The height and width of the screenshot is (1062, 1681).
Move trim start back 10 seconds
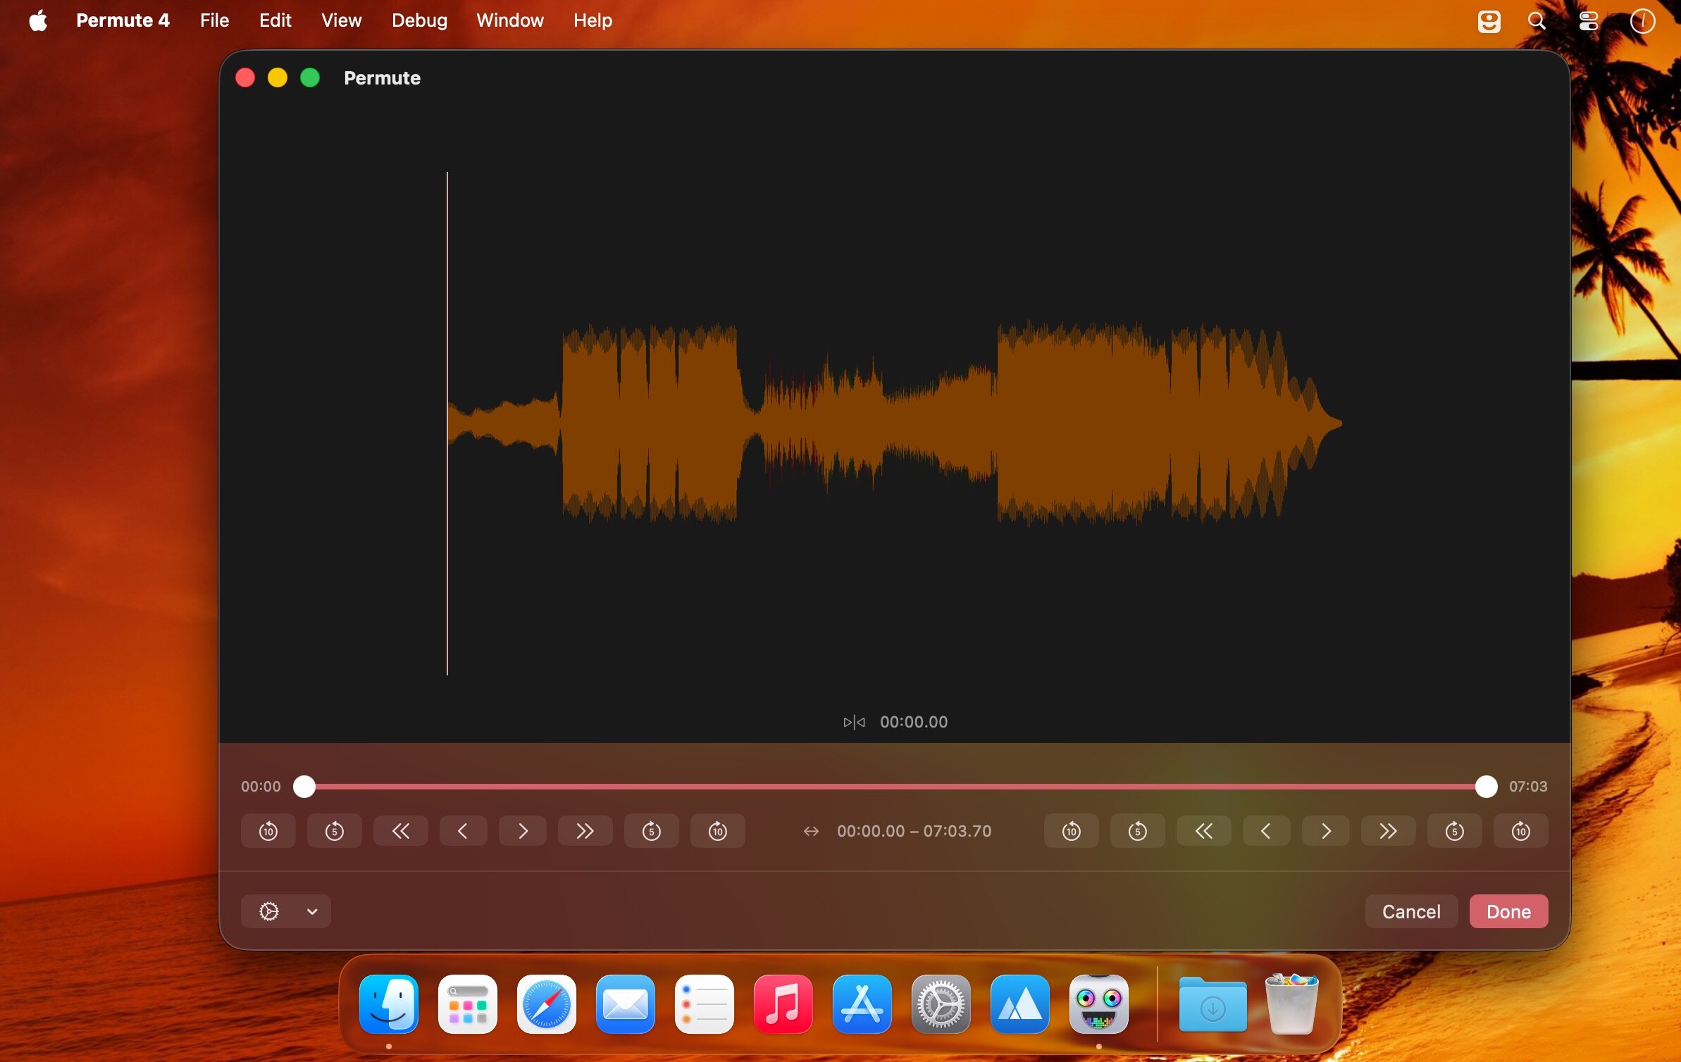268,831
